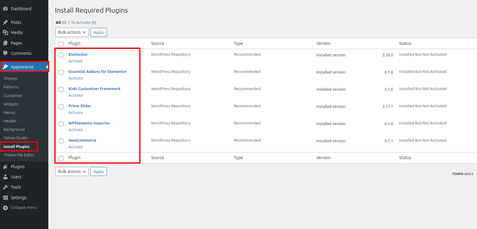Toggle select-all checkbox in table header

61,44
